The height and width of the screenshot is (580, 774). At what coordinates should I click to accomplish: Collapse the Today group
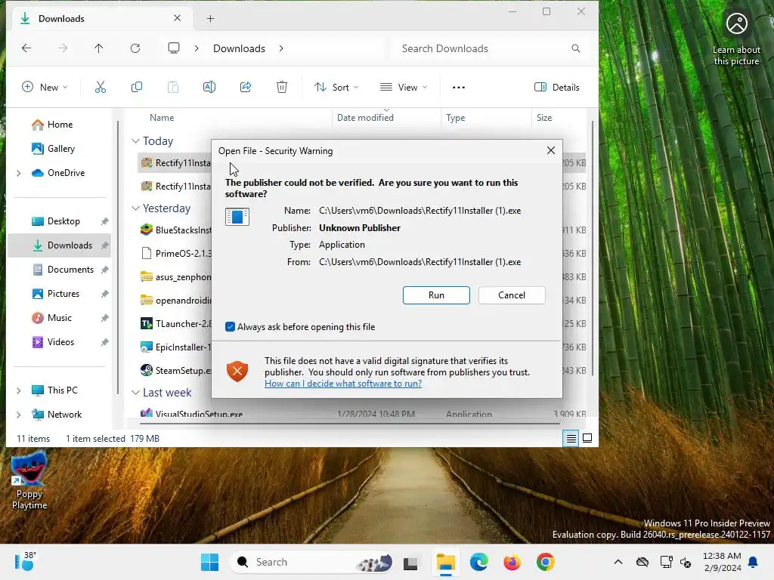coord(136,141)
